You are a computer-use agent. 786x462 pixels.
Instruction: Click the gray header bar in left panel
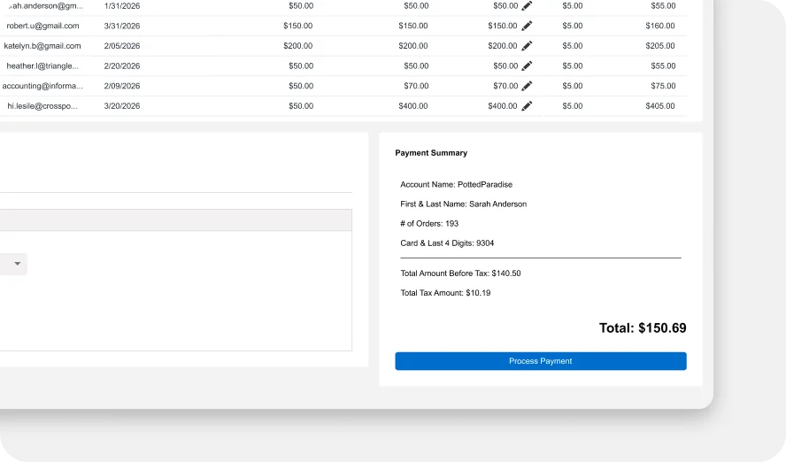pyautogui.click(x=175, y=220)
